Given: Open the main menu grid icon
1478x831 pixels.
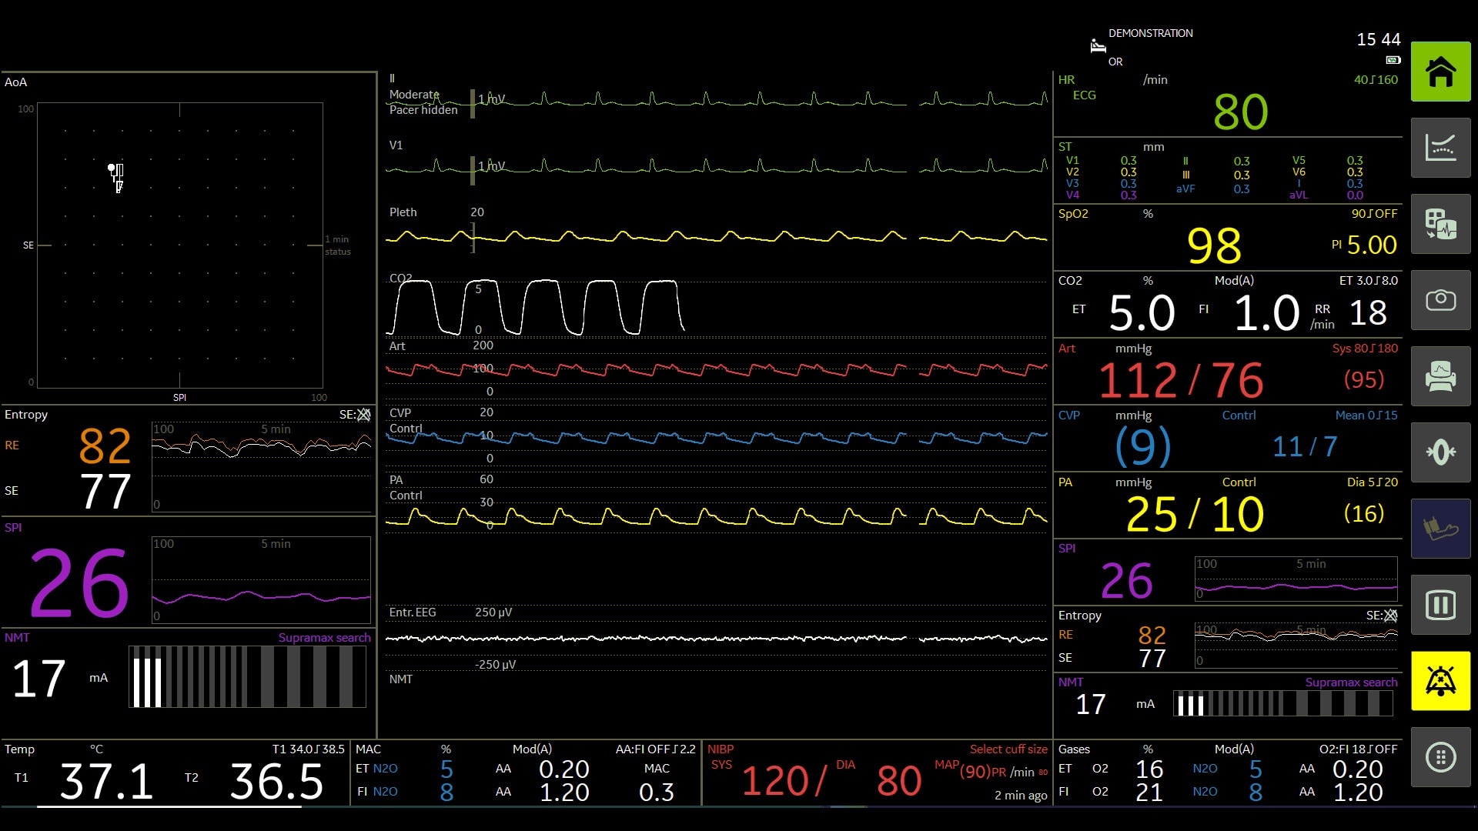Looking at the screenshot, I should [1440, 757].
